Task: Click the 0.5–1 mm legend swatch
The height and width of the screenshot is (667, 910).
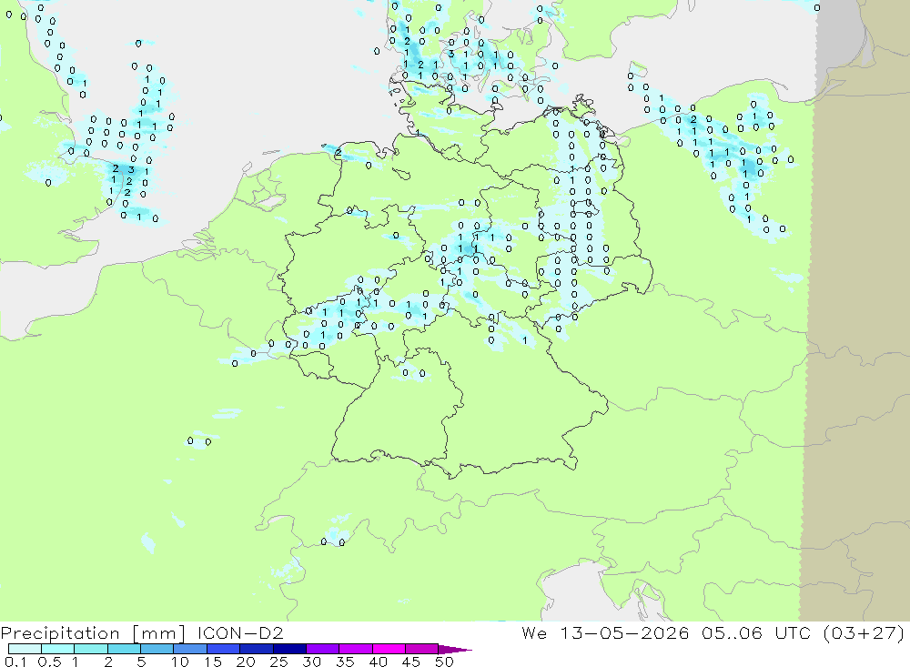Action: click(x=58, y=649)
